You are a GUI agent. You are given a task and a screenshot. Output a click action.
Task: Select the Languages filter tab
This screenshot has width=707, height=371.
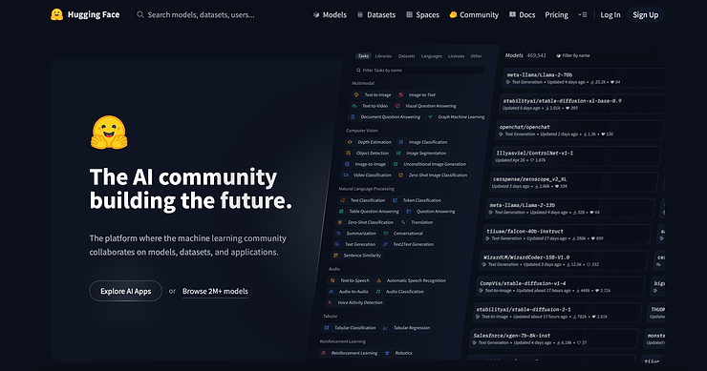coord(432,56)
